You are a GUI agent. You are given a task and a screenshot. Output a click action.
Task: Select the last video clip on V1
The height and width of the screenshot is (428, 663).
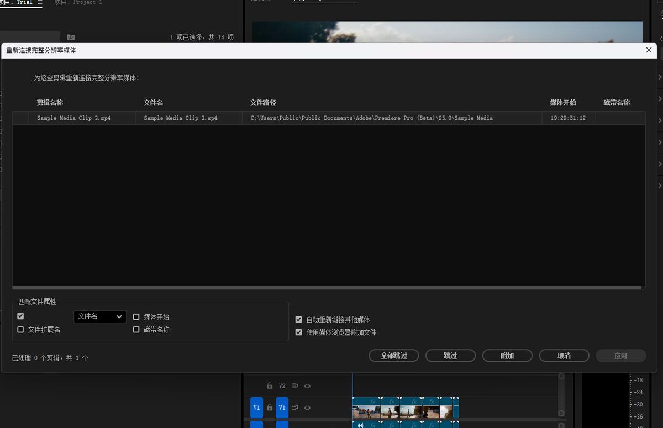[456, 409]
